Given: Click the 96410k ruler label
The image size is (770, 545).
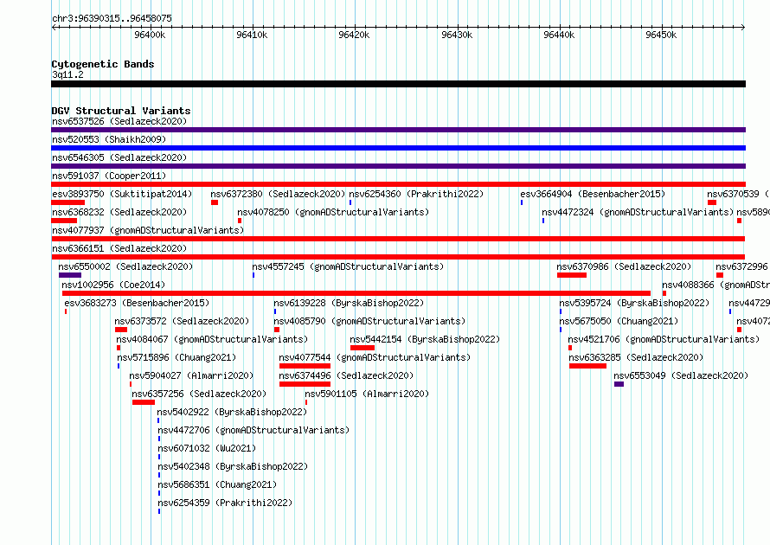Looking at the screenshot, I should pos(252,35).
